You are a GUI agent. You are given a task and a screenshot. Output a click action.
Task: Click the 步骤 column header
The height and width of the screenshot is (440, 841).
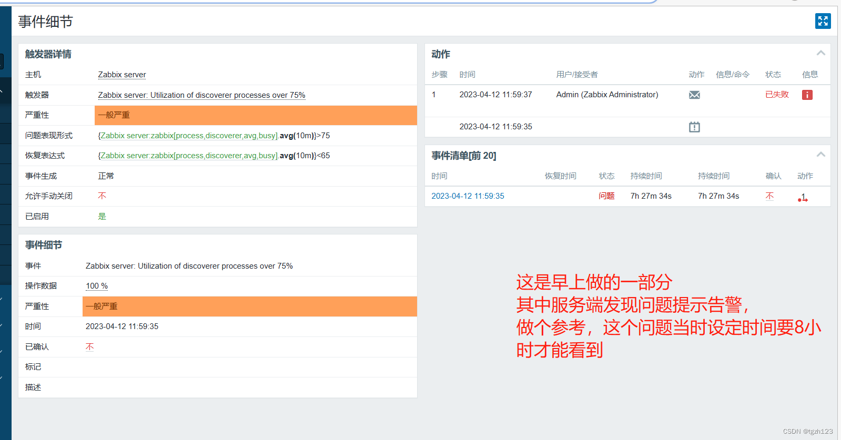pos(439,75)
